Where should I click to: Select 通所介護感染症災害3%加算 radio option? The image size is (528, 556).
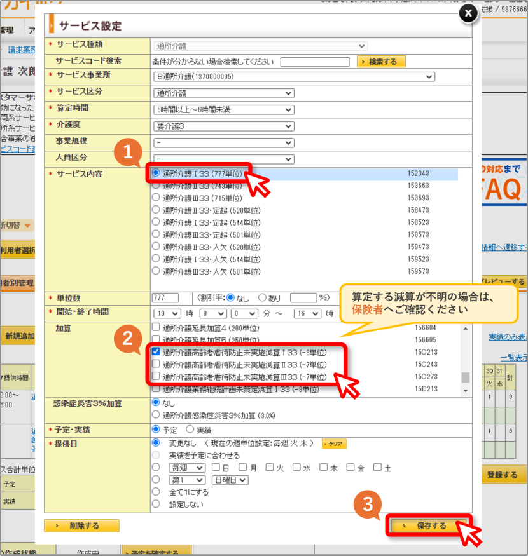click(155, 414)
